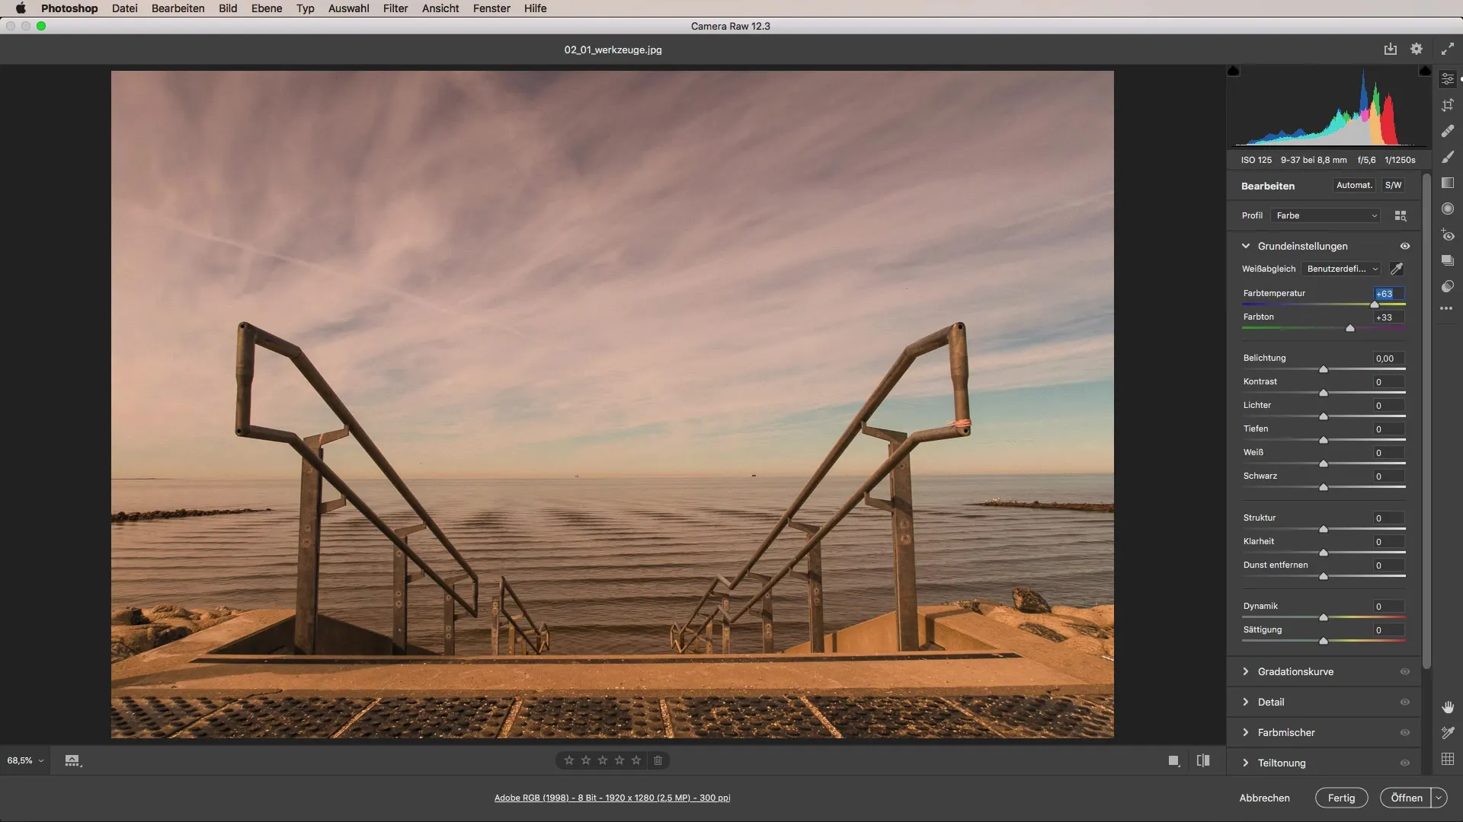Open the Ansicht menu

(x=440, y=8)
